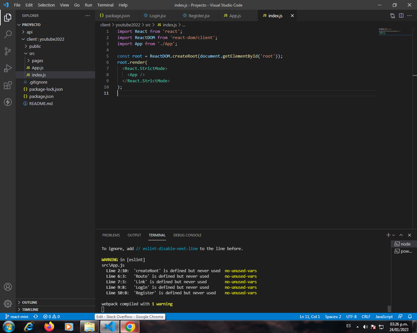The width and height of the screenshot is (417, 333).
Task: Open Thunder Client lightning icon
Action: coord(8,102)
